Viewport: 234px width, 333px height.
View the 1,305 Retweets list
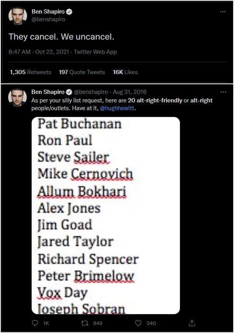point(30,72)
